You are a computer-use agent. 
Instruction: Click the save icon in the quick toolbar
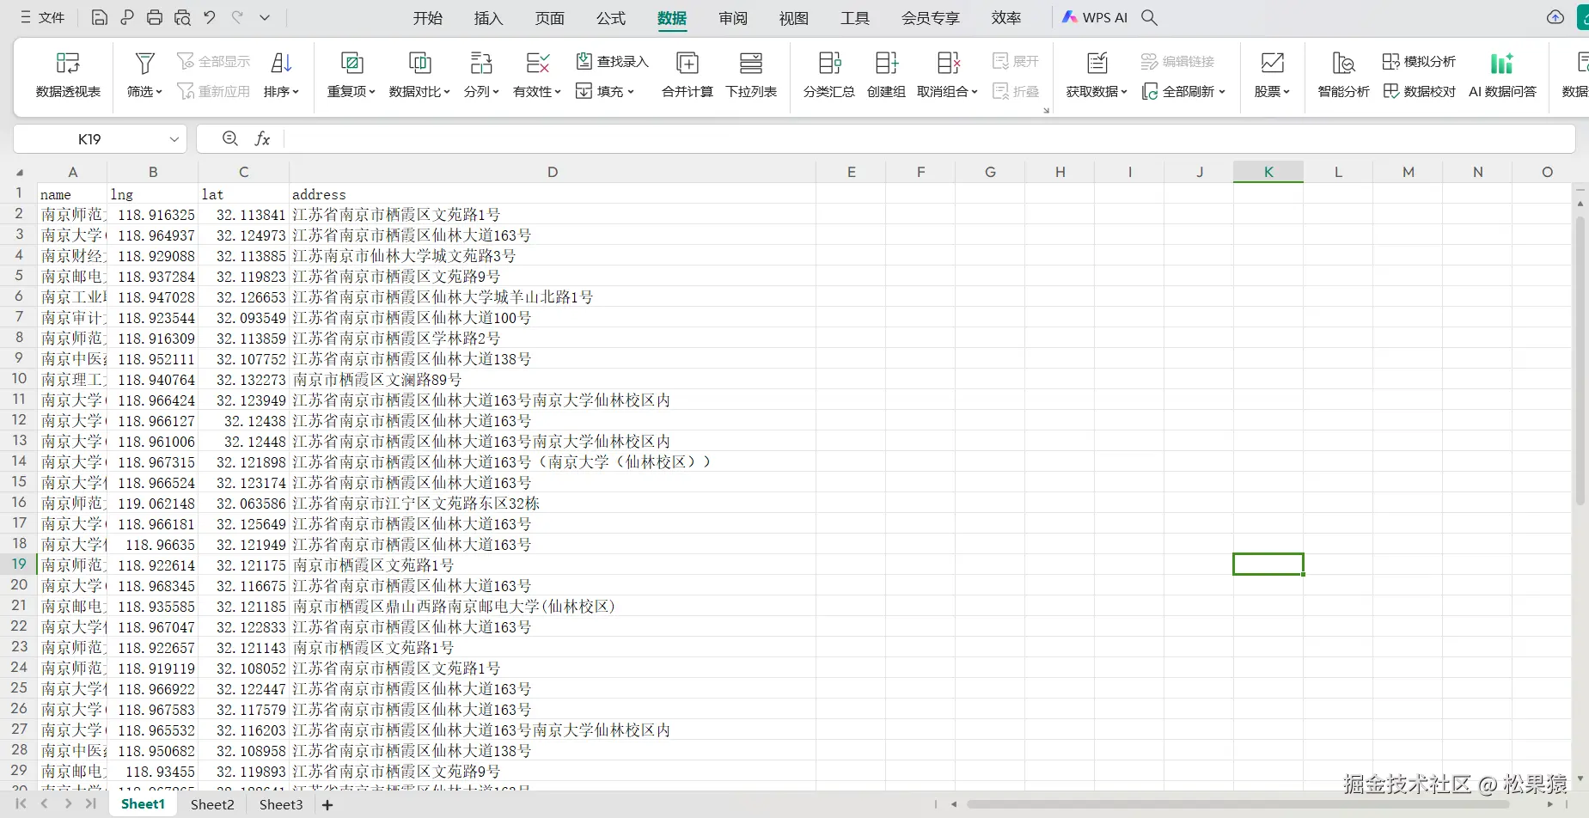[100, 17]
